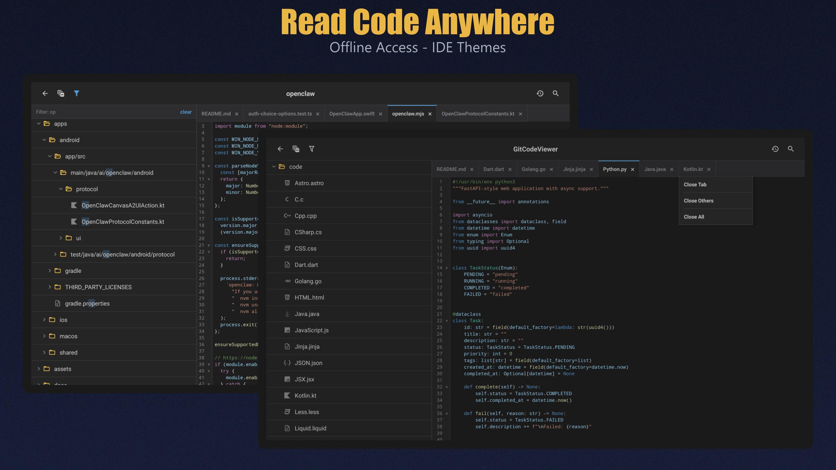The width and height of the screenshot is (836, 470).
Task: Expand the ui folder
Action: coord(61,238)
